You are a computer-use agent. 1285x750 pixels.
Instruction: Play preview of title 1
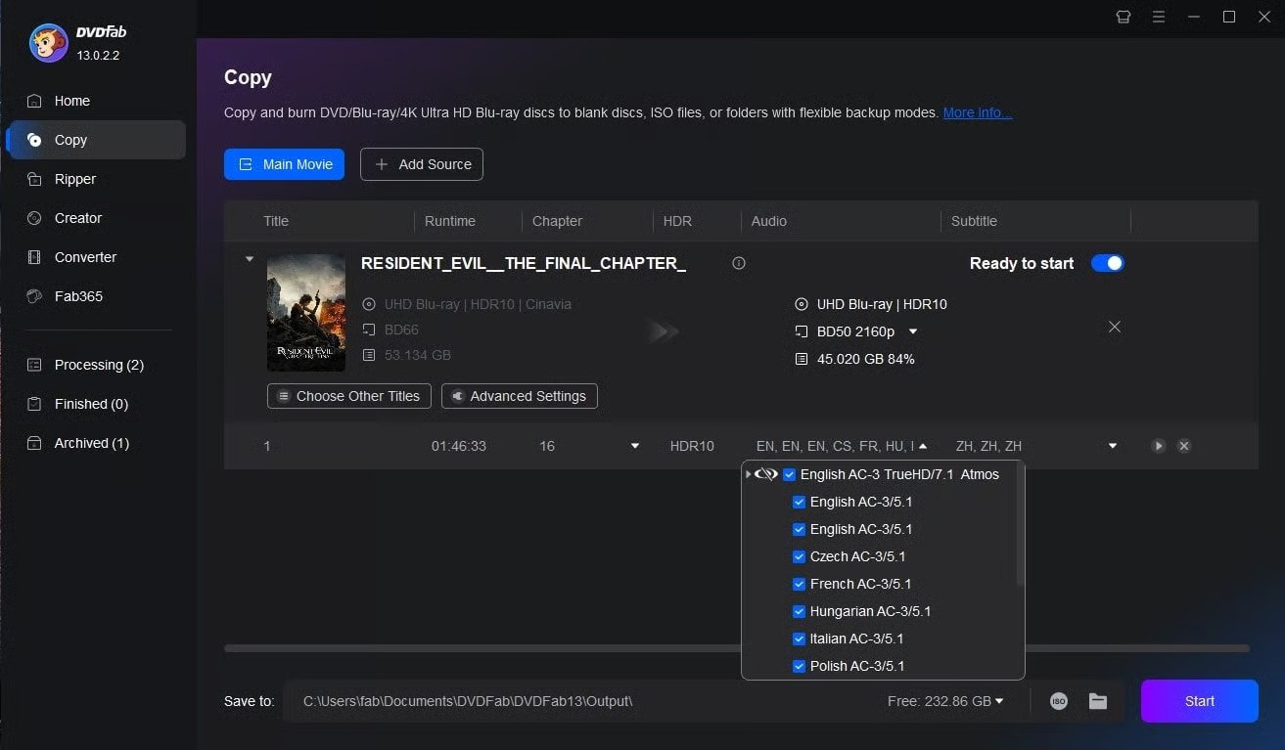(x=1159, y=446)
